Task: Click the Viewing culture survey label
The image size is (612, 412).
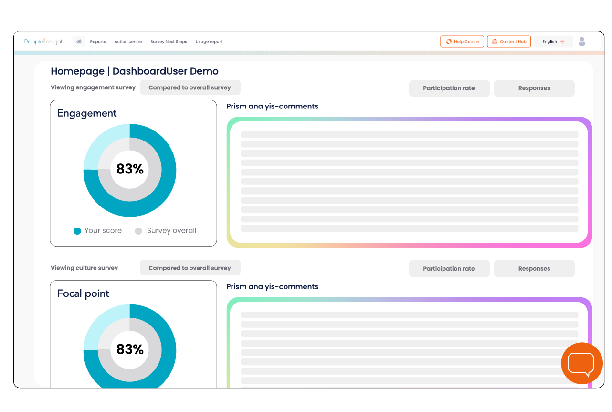Action: pyautogui.click(x=84, y=268)
